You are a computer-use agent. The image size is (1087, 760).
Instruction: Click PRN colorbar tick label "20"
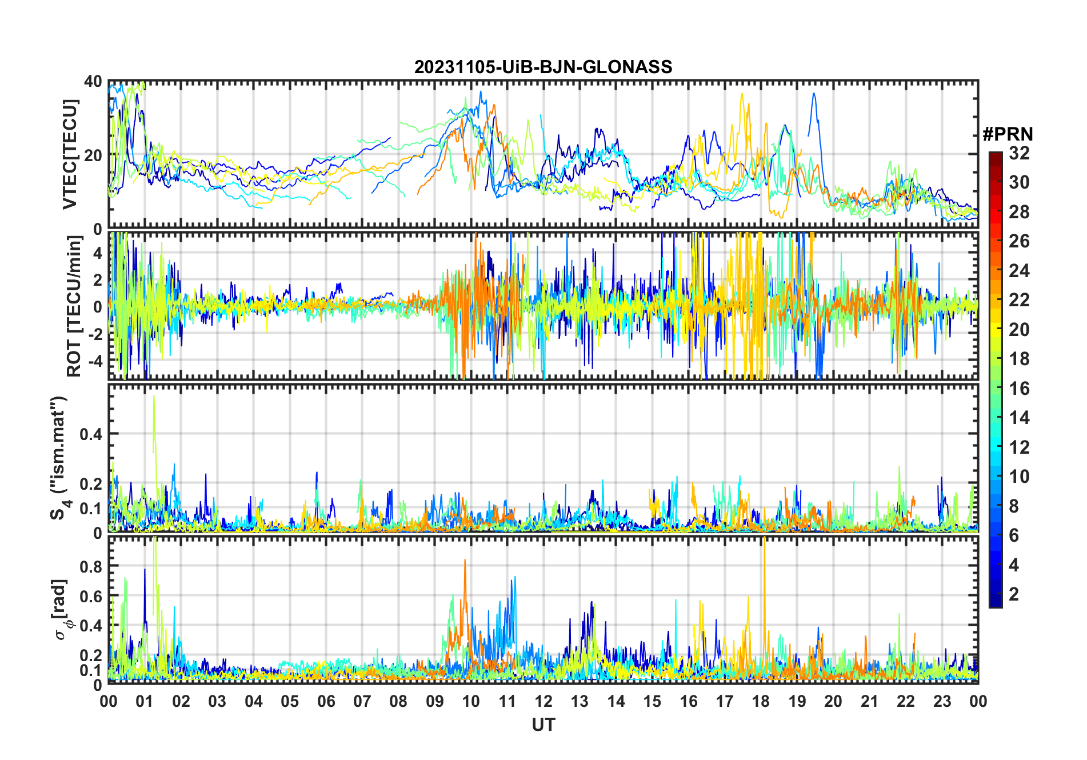[x=1019, y=330]
